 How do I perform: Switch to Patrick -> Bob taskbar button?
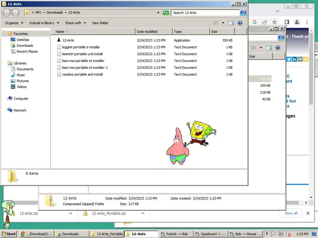pos(176,234)
